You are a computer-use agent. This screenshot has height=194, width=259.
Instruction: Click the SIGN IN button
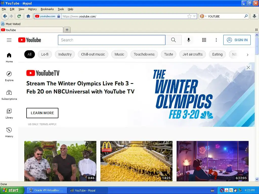pos(237,40)
